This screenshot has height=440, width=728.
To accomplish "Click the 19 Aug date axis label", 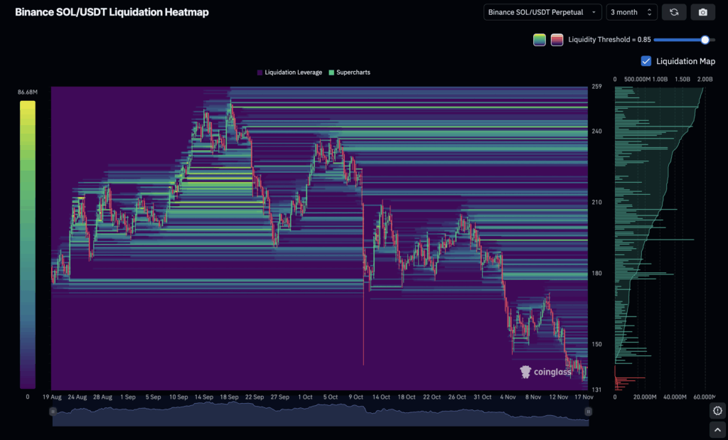I will (x=52, y=397).
